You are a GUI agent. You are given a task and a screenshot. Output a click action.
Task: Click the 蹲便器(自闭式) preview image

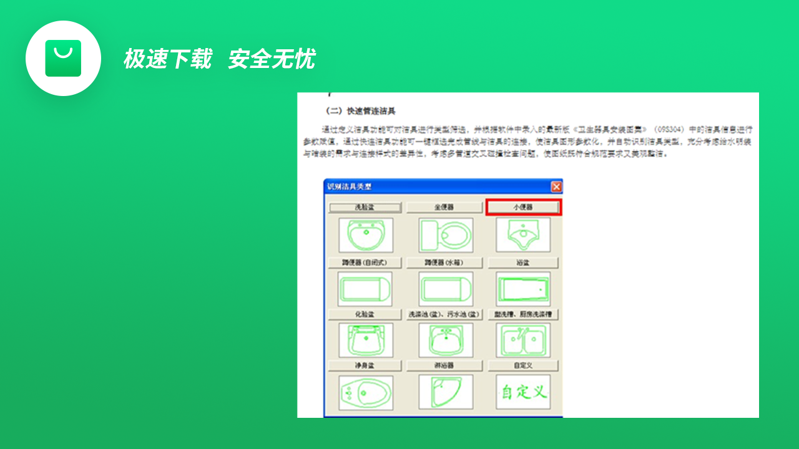[366, 289]
